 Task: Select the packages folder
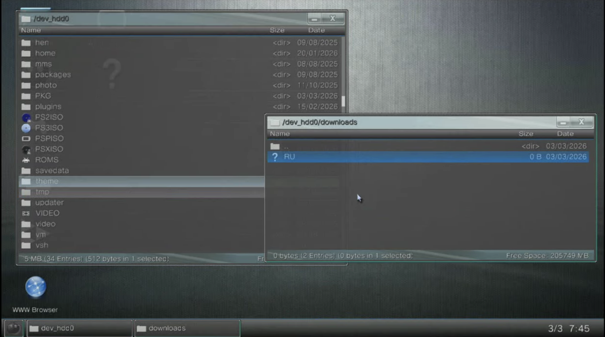[x=53, y=75]
